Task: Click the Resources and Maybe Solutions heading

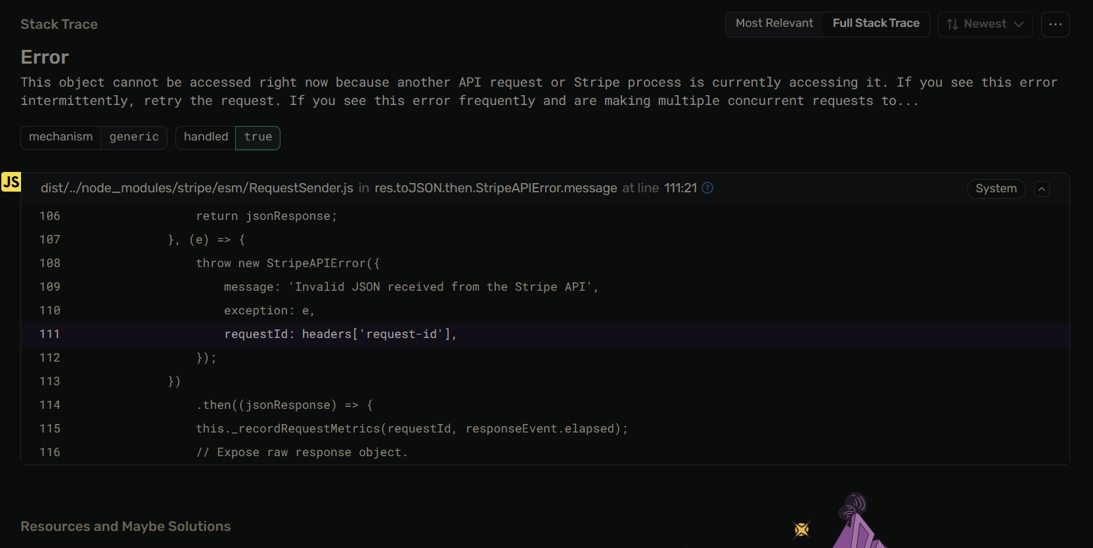Action: pos(125,526)
